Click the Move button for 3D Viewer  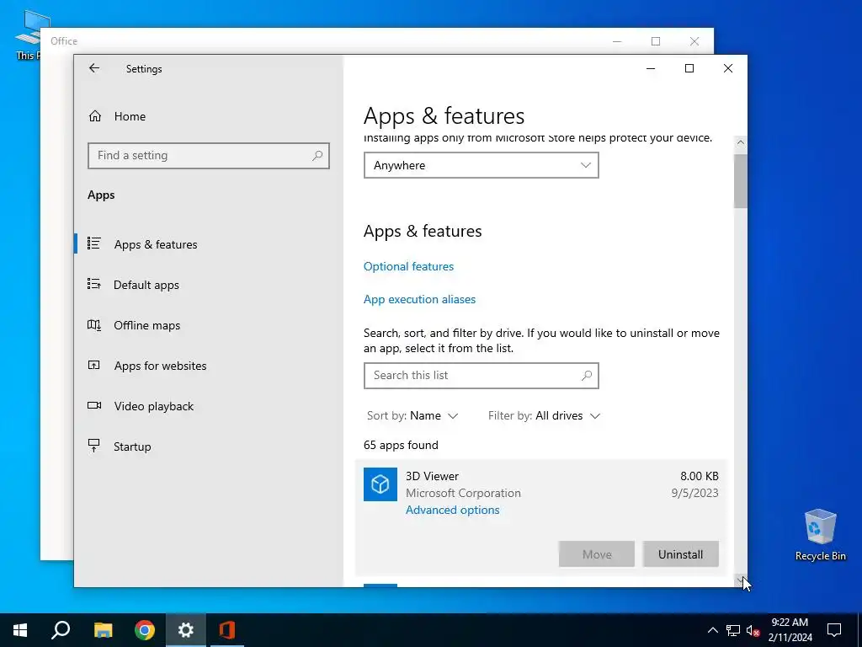pos(597,554)
